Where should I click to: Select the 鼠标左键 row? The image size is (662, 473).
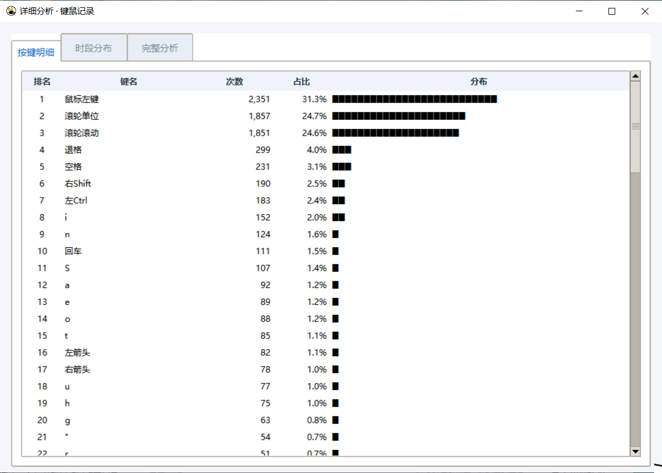[x=326, y=99]
